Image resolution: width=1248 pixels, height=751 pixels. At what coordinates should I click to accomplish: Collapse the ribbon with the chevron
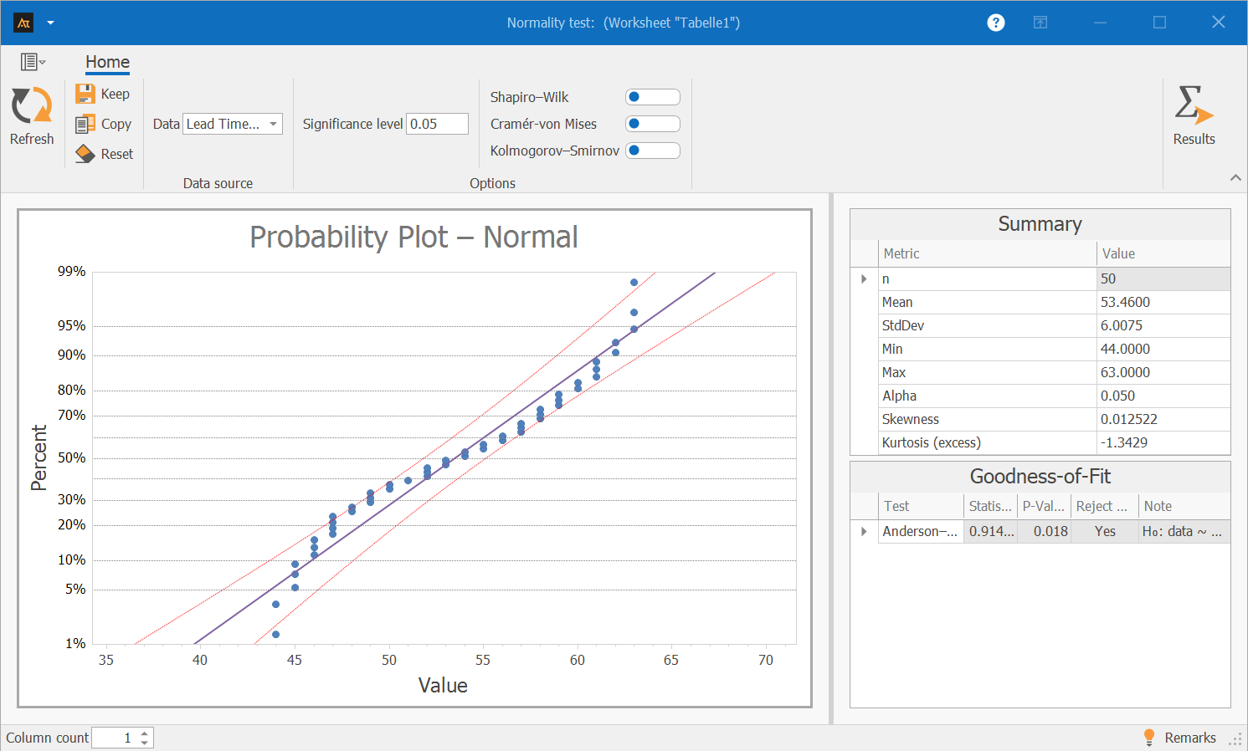click(x=1235, y=177)
